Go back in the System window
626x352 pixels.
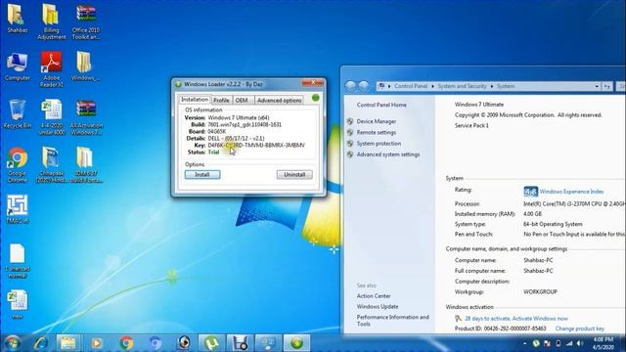pos(350,86)
